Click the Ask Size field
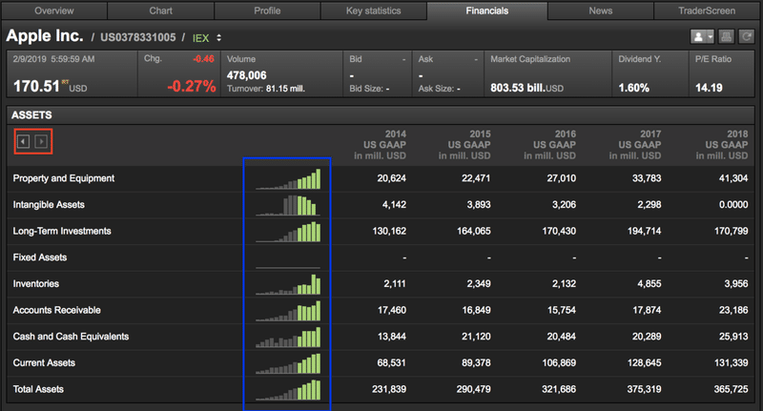 [x=439, y=89]
